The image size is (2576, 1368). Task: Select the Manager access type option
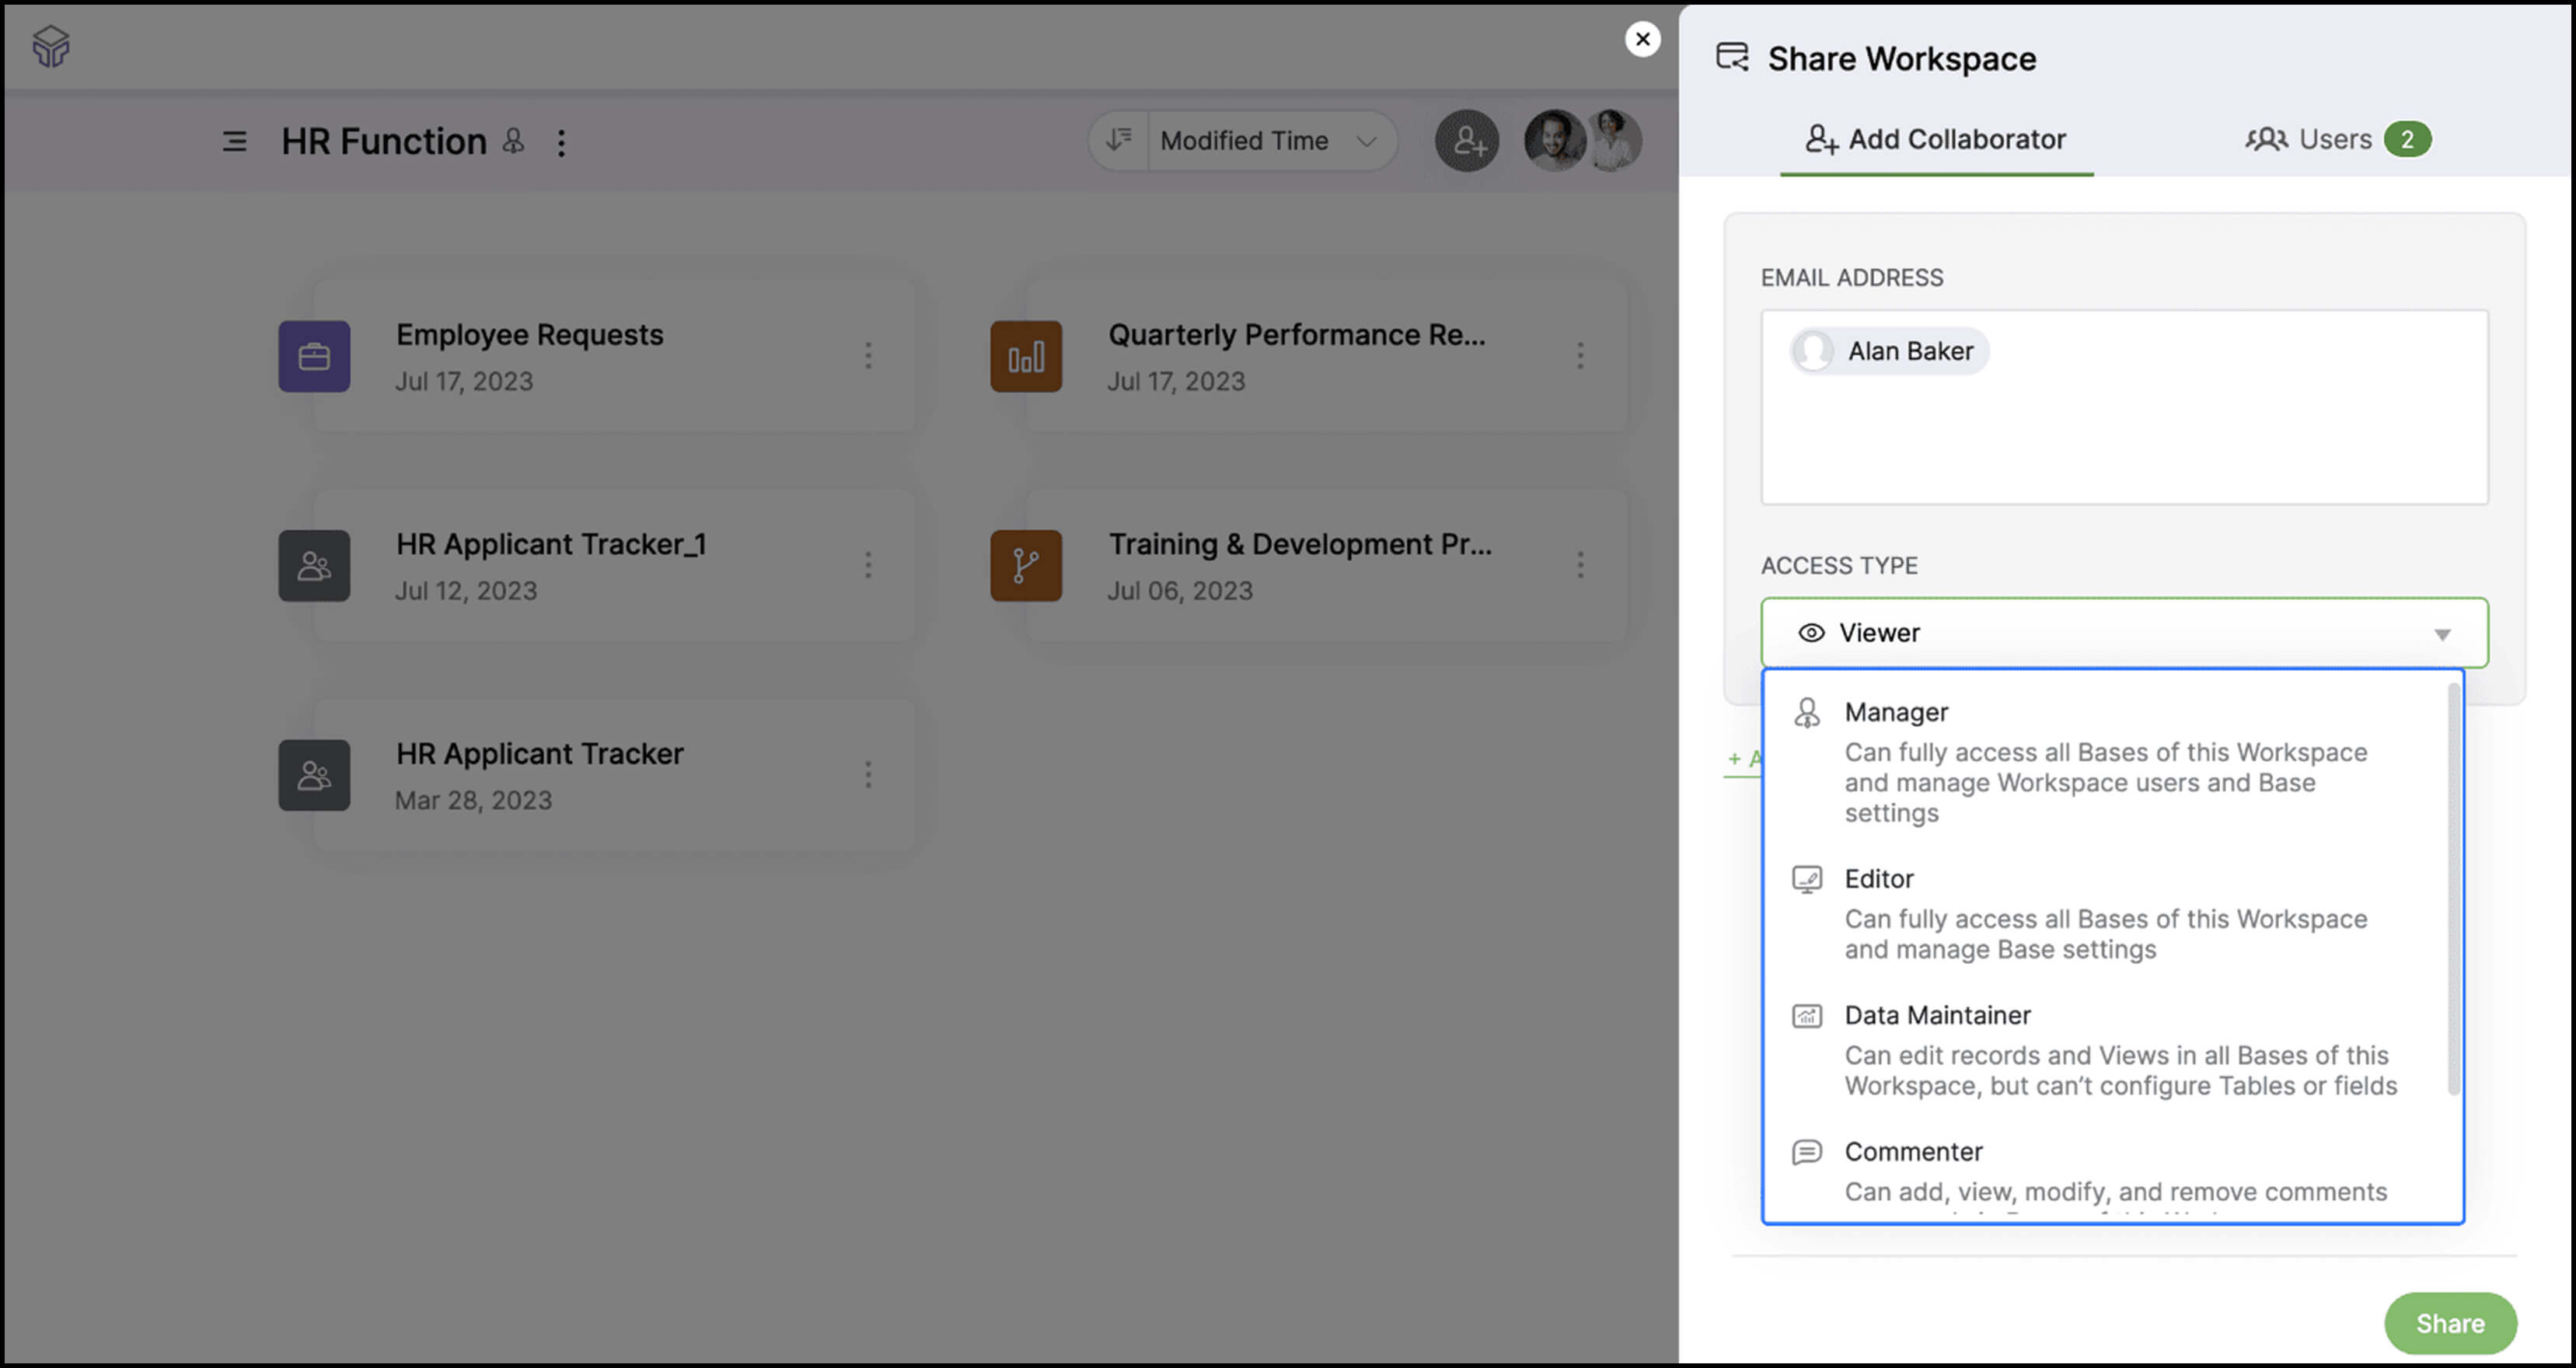pyautogui.click(x=1895, y=712)
